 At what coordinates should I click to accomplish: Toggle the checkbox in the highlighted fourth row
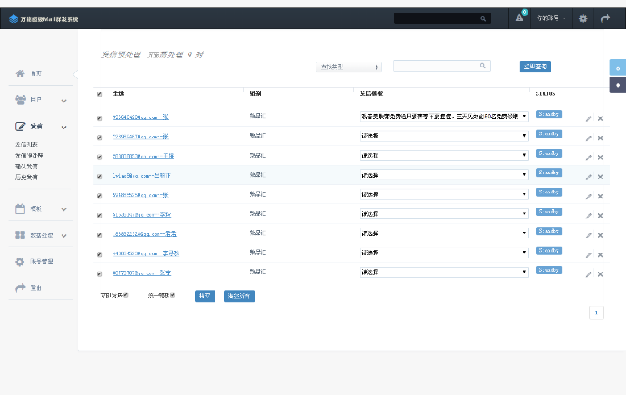tap(99, 177)
